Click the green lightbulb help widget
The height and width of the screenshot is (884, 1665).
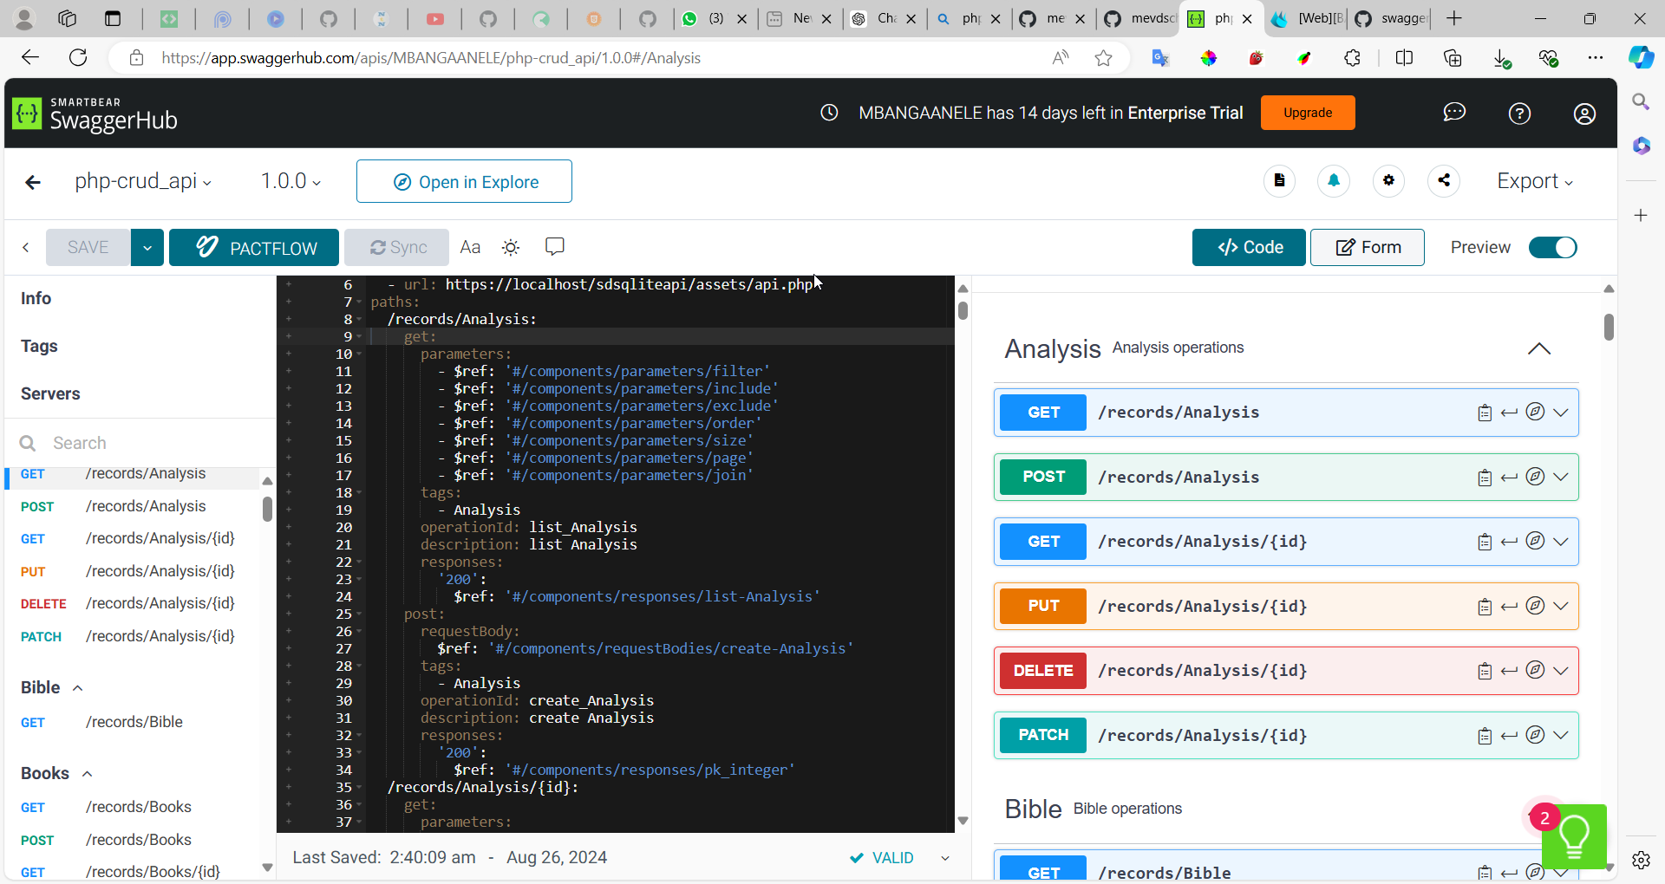(1574, 836)
